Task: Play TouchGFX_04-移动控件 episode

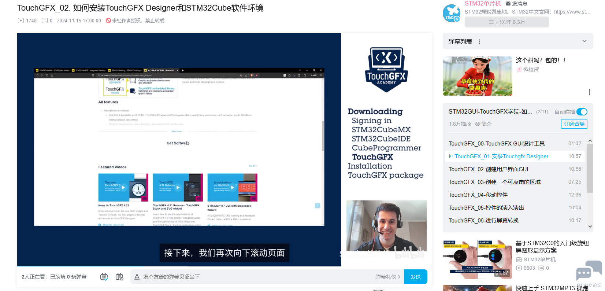Action: (515, 195)
